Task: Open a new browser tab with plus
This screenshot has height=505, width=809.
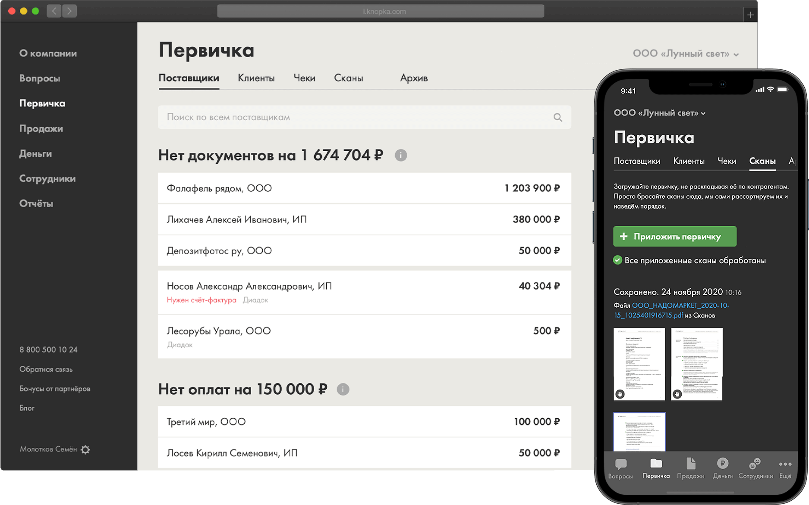Action: [750, 15]
